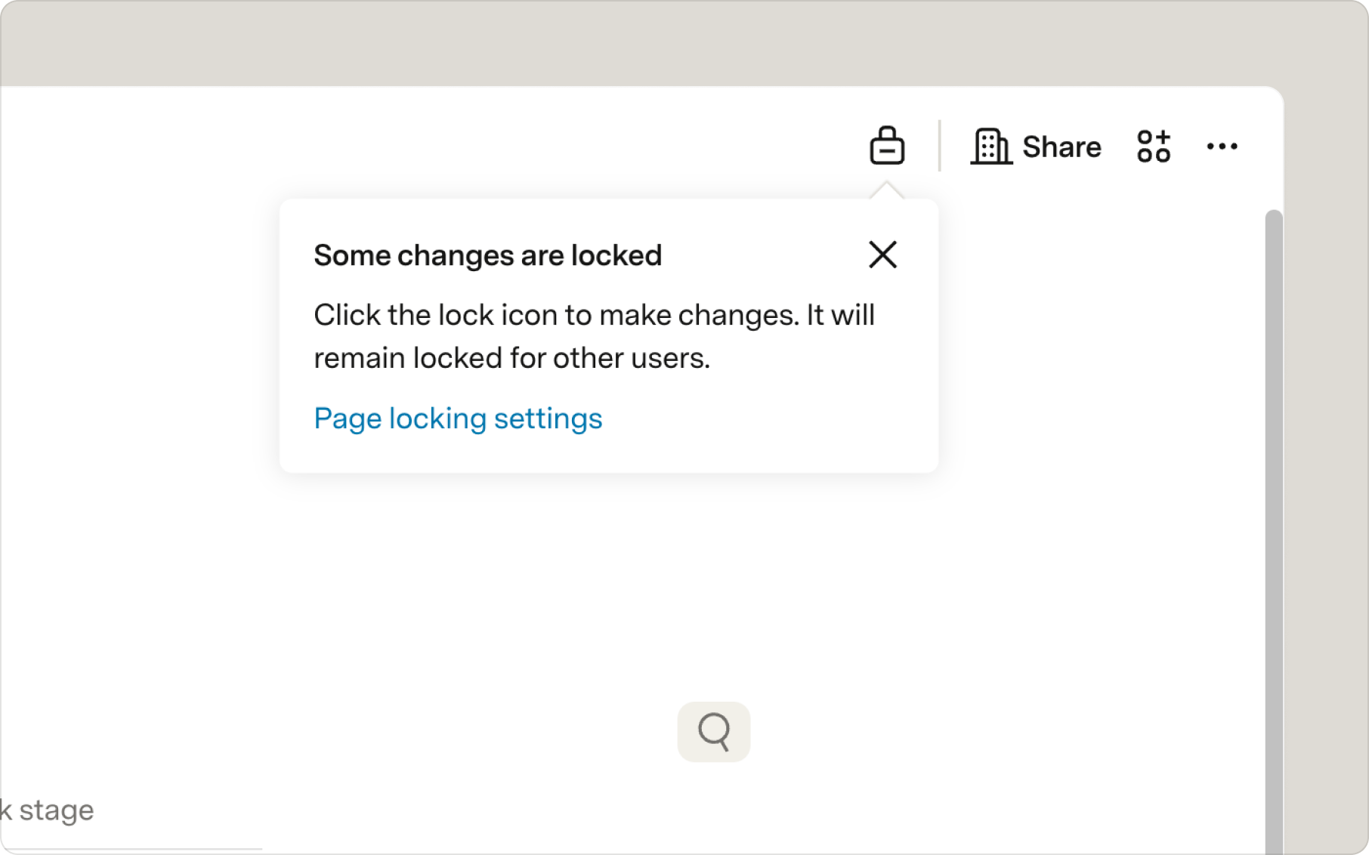Click the magnifier search button
1369x855 pixels.
tap(713, 731)
